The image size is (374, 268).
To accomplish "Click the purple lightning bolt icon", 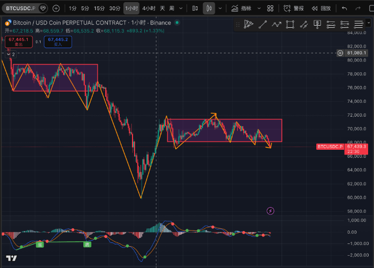I will 270,211.
